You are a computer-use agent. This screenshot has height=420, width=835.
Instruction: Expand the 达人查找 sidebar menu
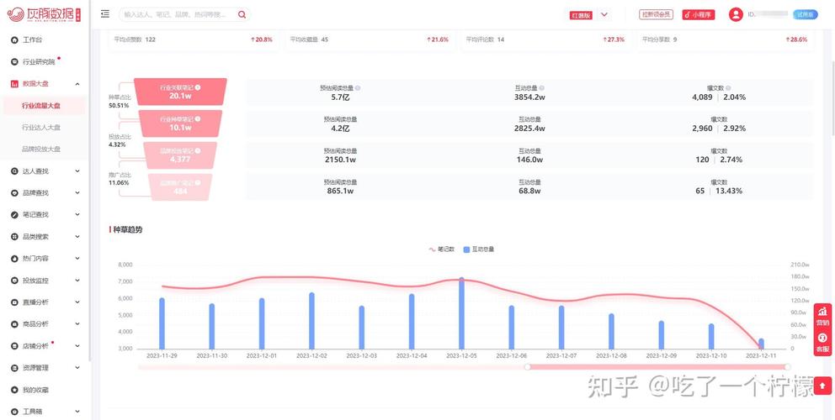tap(77, 171)
